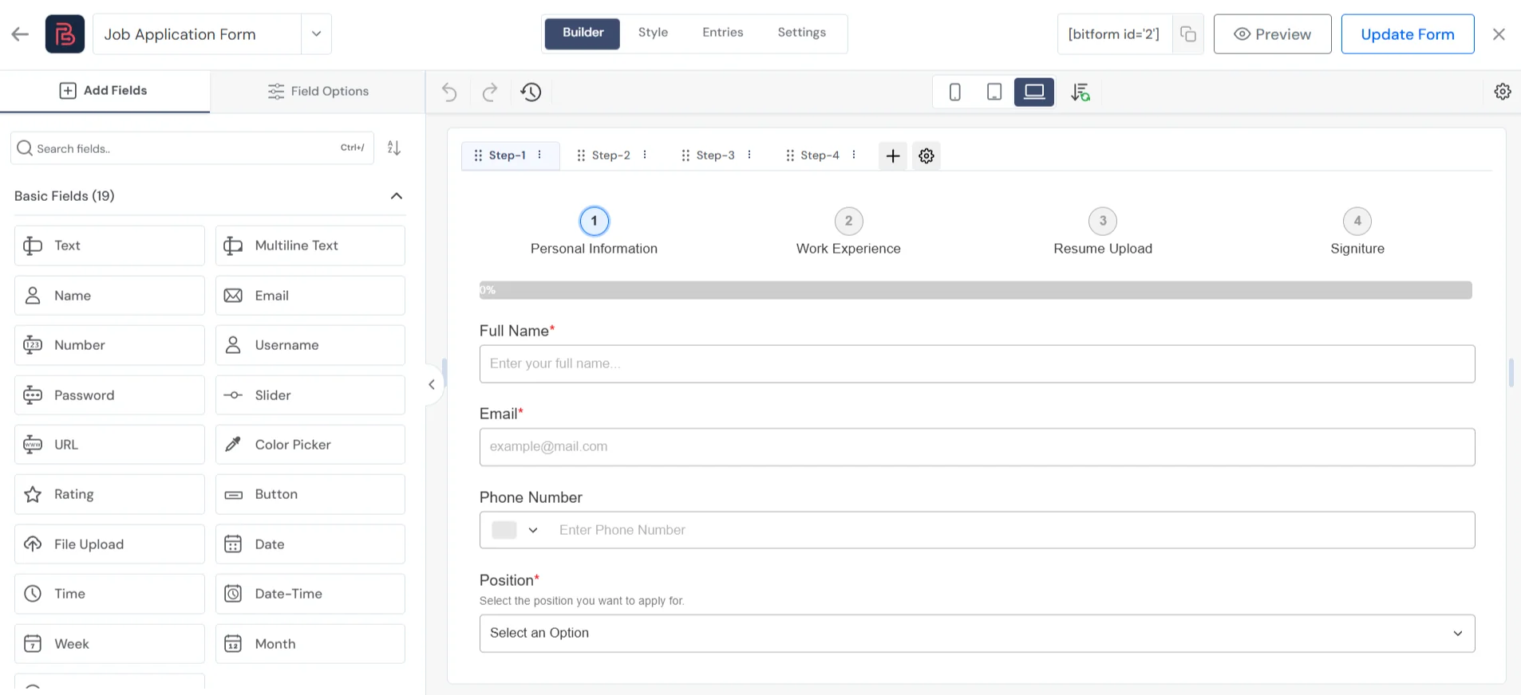The width and height of the screenshot is (1521, 695).
Task: Edit the Job Application Form title field
Action: click(x=197, y=34)
